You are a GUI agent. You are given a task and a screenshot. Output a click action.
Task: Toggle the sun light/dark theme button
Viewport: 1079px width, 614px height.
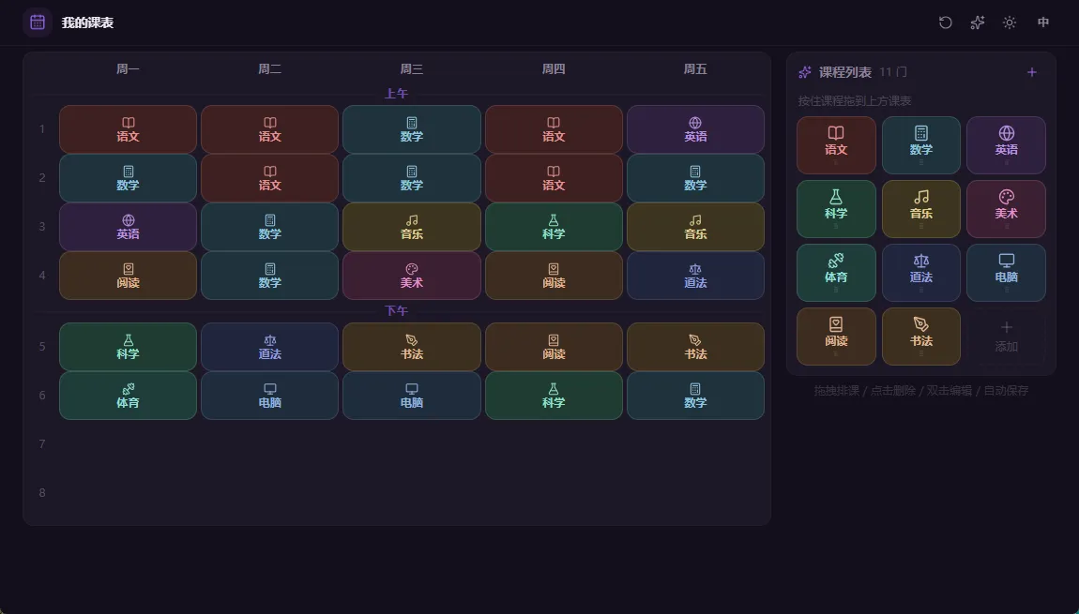(1010, 22)
